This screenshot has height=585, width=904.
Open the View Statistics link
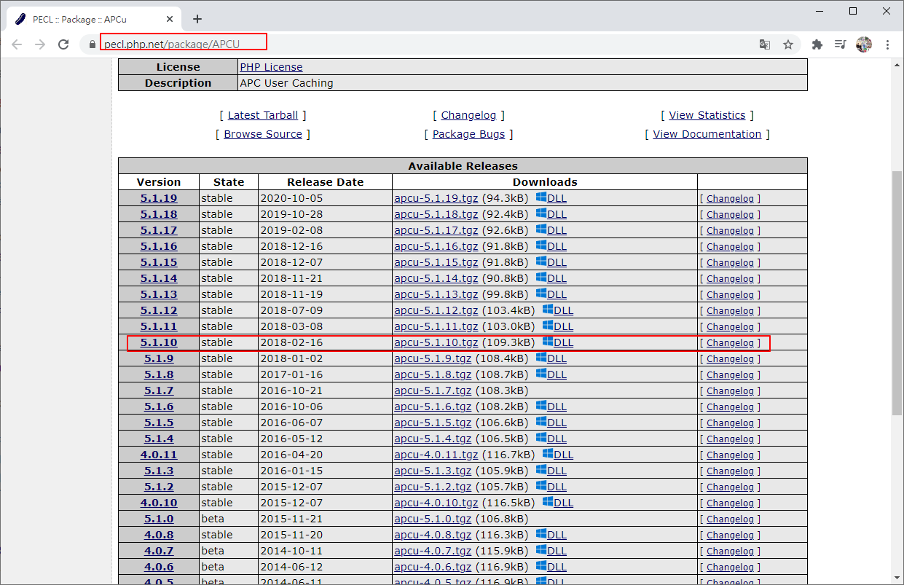pyautogui.click(x=707, y=115)
